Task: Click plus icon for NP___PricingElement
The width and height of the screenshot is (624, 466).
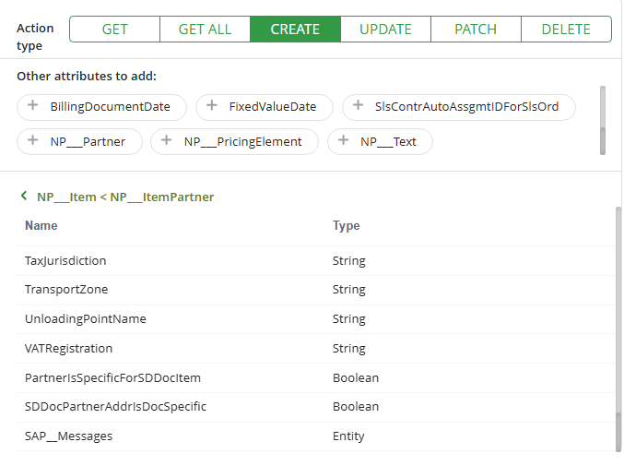Action: [166, 140]
